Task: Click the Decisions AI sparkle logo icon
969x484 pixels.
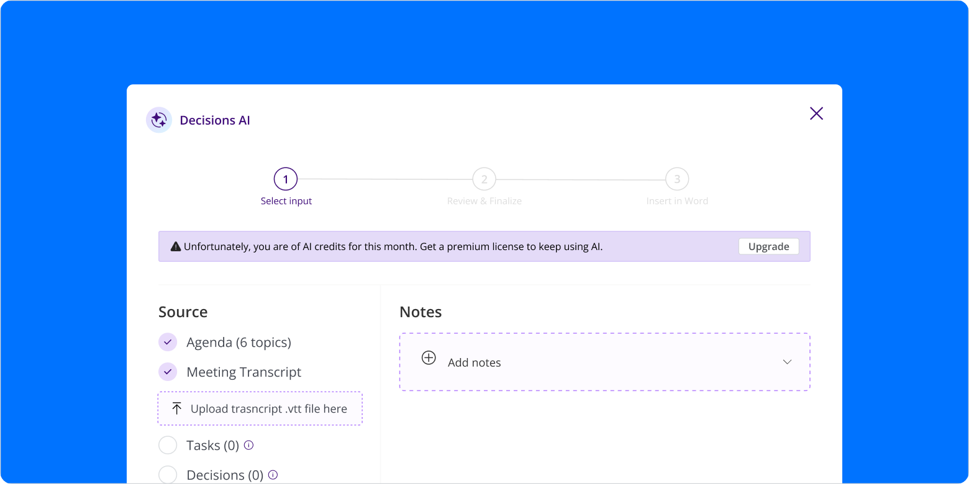Action: pyautogui.click(x=159, y=119)
